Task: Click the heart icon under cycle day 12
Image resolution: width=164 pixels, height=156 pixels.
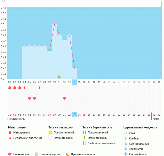Action: pyautogui.click(x=64, y=98)
